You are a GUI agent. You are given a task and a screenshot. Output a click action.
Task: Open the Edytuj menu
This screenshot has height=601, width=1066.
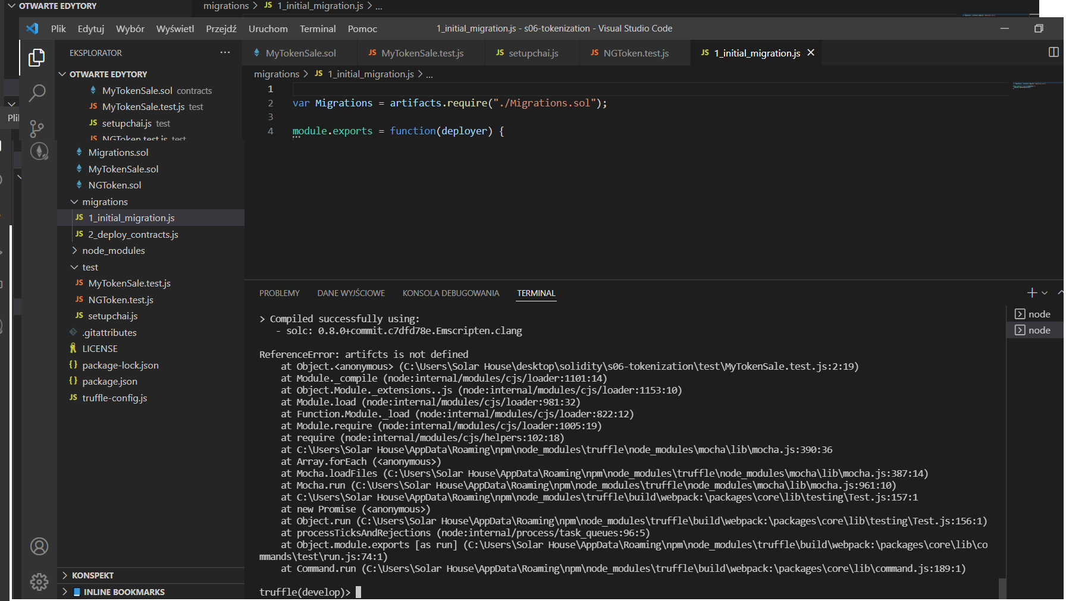click(x=90, y=29)
